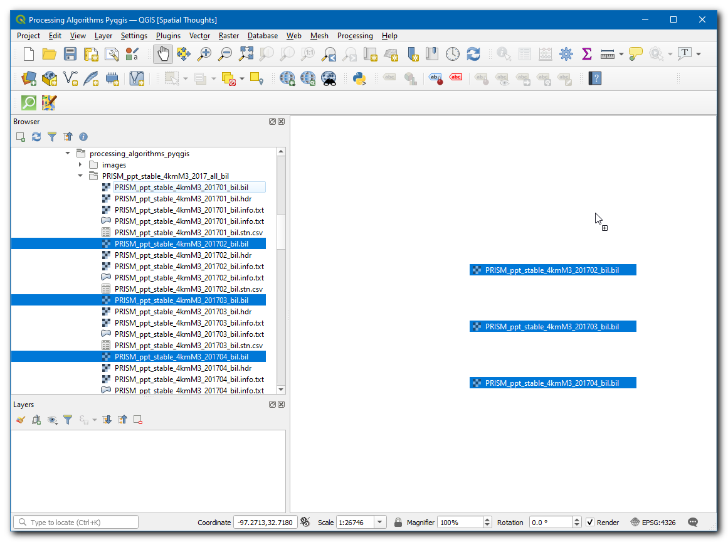Viewport: 728px width, 542px height.
Task: Open the Raster menu
Action: click(229, 36)
